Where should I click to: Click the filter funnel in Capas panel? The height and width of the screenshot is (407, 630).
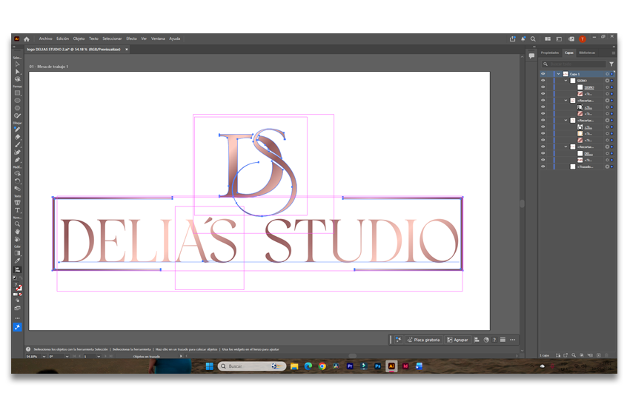(x=611, y=64)
